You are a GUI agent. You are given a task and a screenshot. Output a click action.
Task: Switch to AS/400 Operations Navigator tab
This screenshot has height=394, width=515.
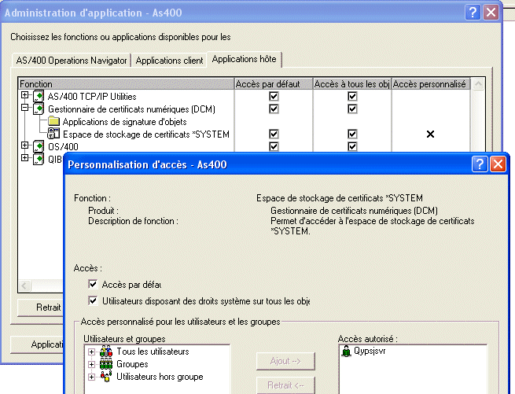point(72,61)
